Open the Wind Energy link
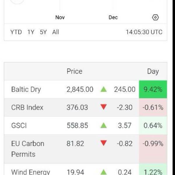 pyautogui.click(x=31, y=172)
